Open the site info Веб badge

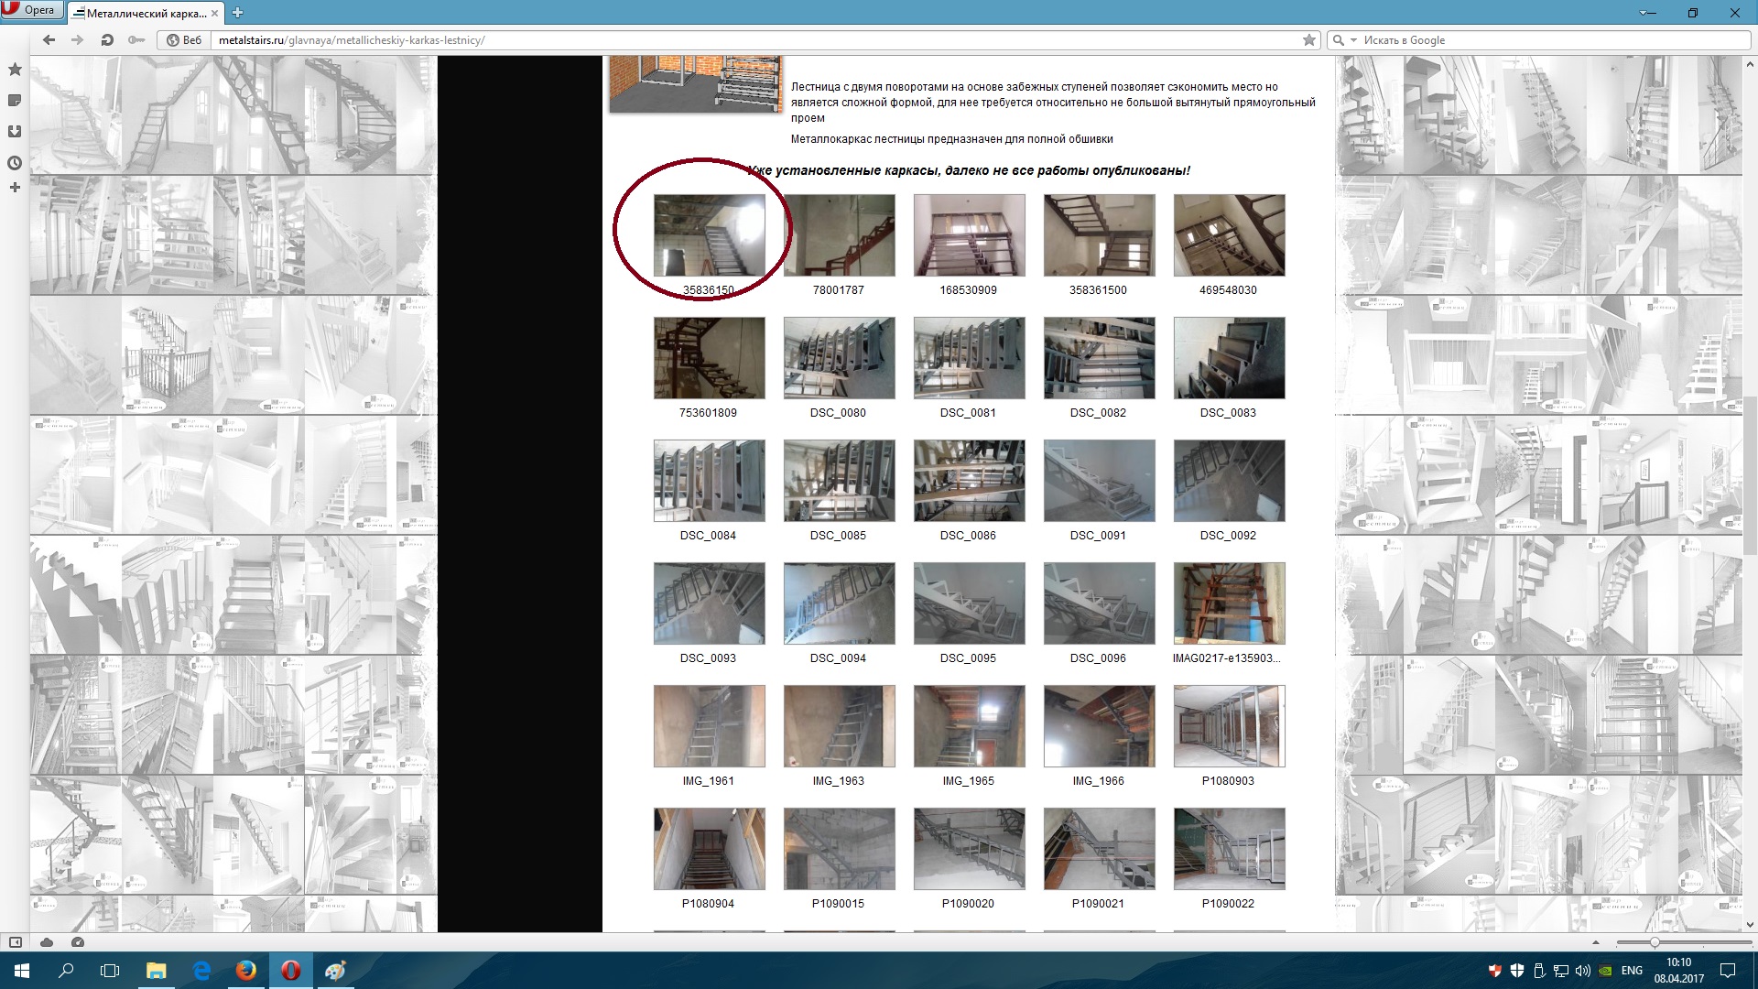[x=184, y=40]
